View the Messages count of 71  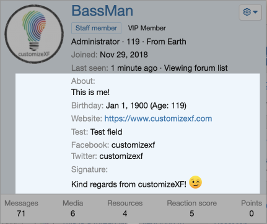(21, 213)
